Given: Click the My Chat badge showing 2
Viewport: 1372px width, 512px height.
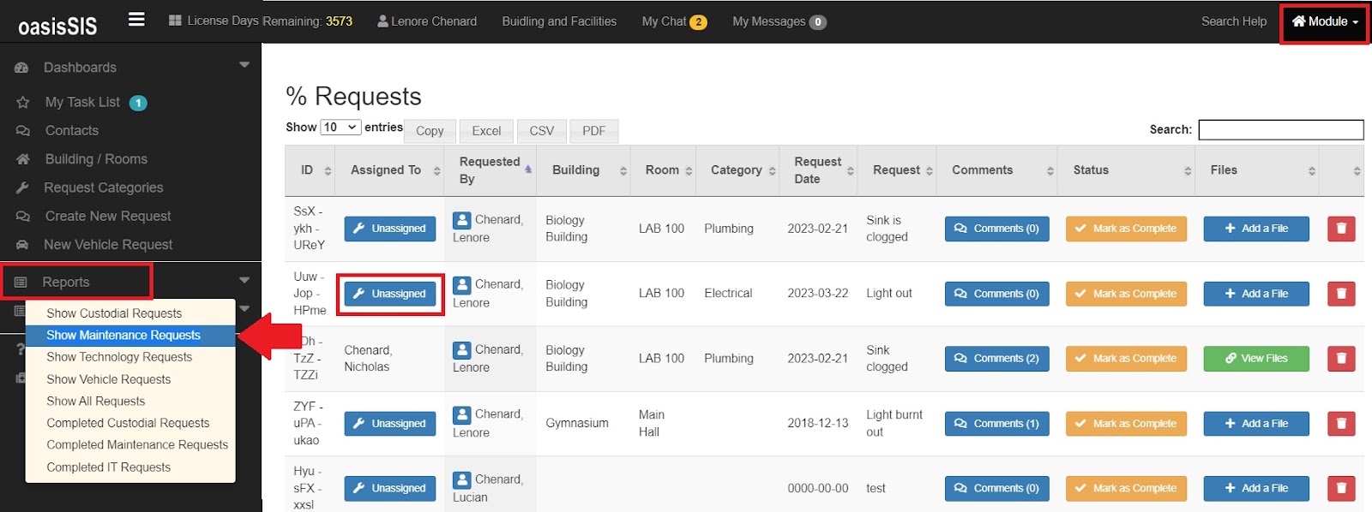Looking at the screenshot, I should (699, 22).
